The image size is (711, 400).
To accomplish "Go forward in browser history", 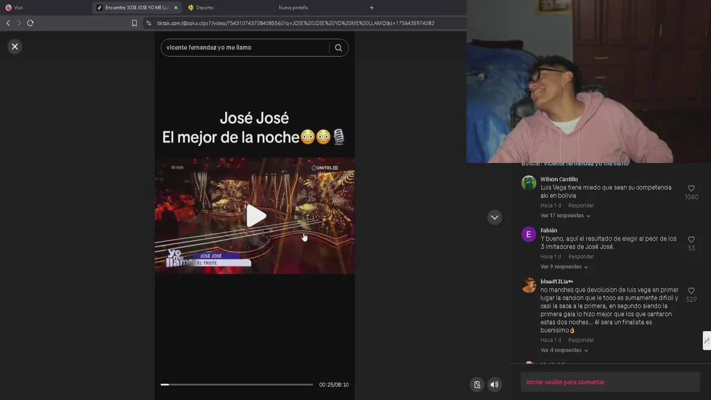I will tap(19, 23).
